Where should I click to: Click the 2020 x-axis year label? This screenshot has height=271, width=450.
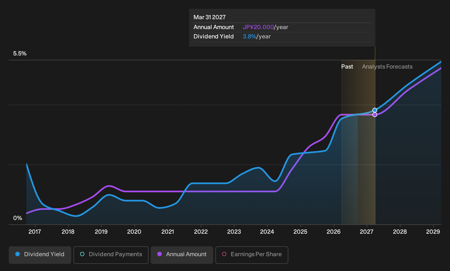pyautogui.click(x=134, y=232)
